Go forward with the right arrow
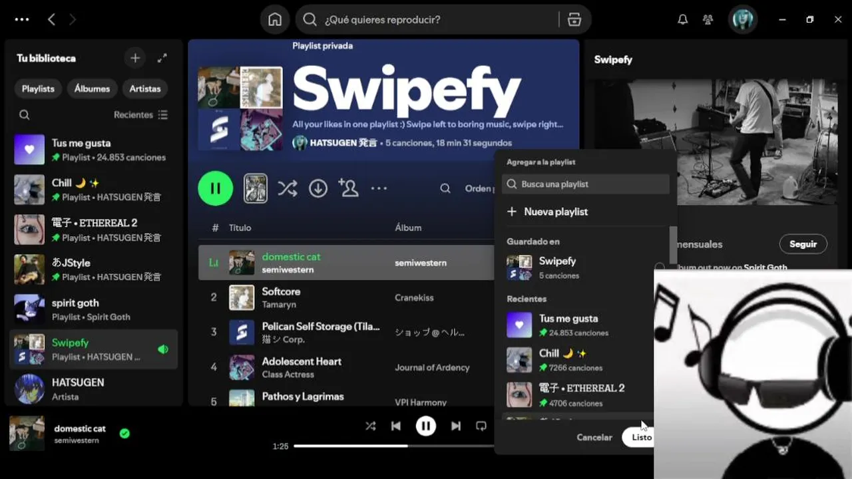852x479 pixels. 73,19
